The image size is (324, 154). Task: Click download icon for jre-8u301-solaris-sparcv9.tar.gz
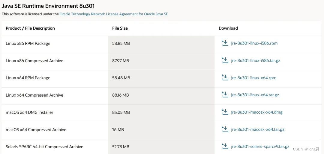225,147
